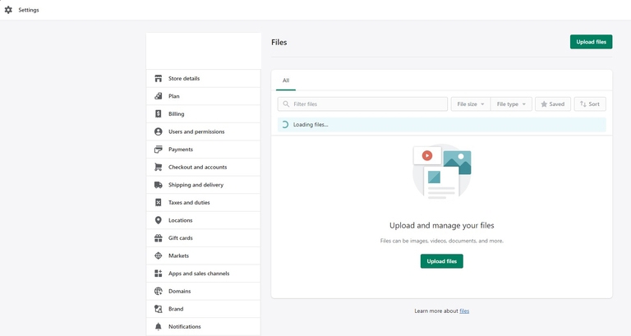Click the Users and permissions person icon
The image size is (631, 336).
(x=159, y=131)
